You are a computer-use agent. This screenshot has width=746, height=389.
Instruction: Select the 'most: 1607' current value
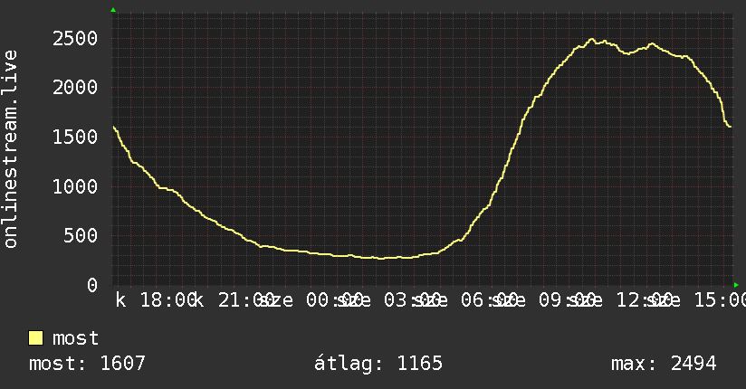87,364
